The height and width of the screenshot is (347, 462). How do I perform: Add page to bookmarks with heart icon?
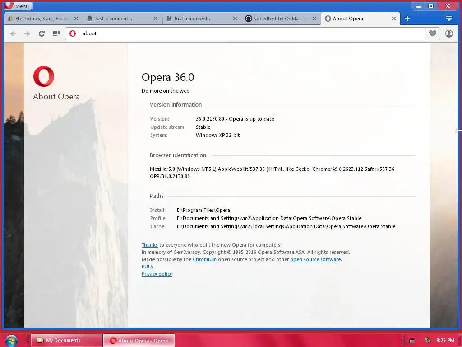pyautogui.click(x=433, y=33)
